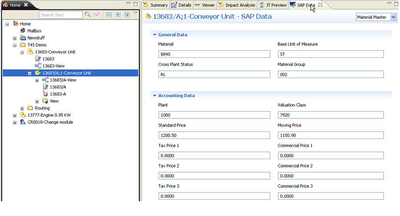Select the T4S Demo folder icon
Image resolution: width=400 pixels, height=216 pixels.
point(23,45)
